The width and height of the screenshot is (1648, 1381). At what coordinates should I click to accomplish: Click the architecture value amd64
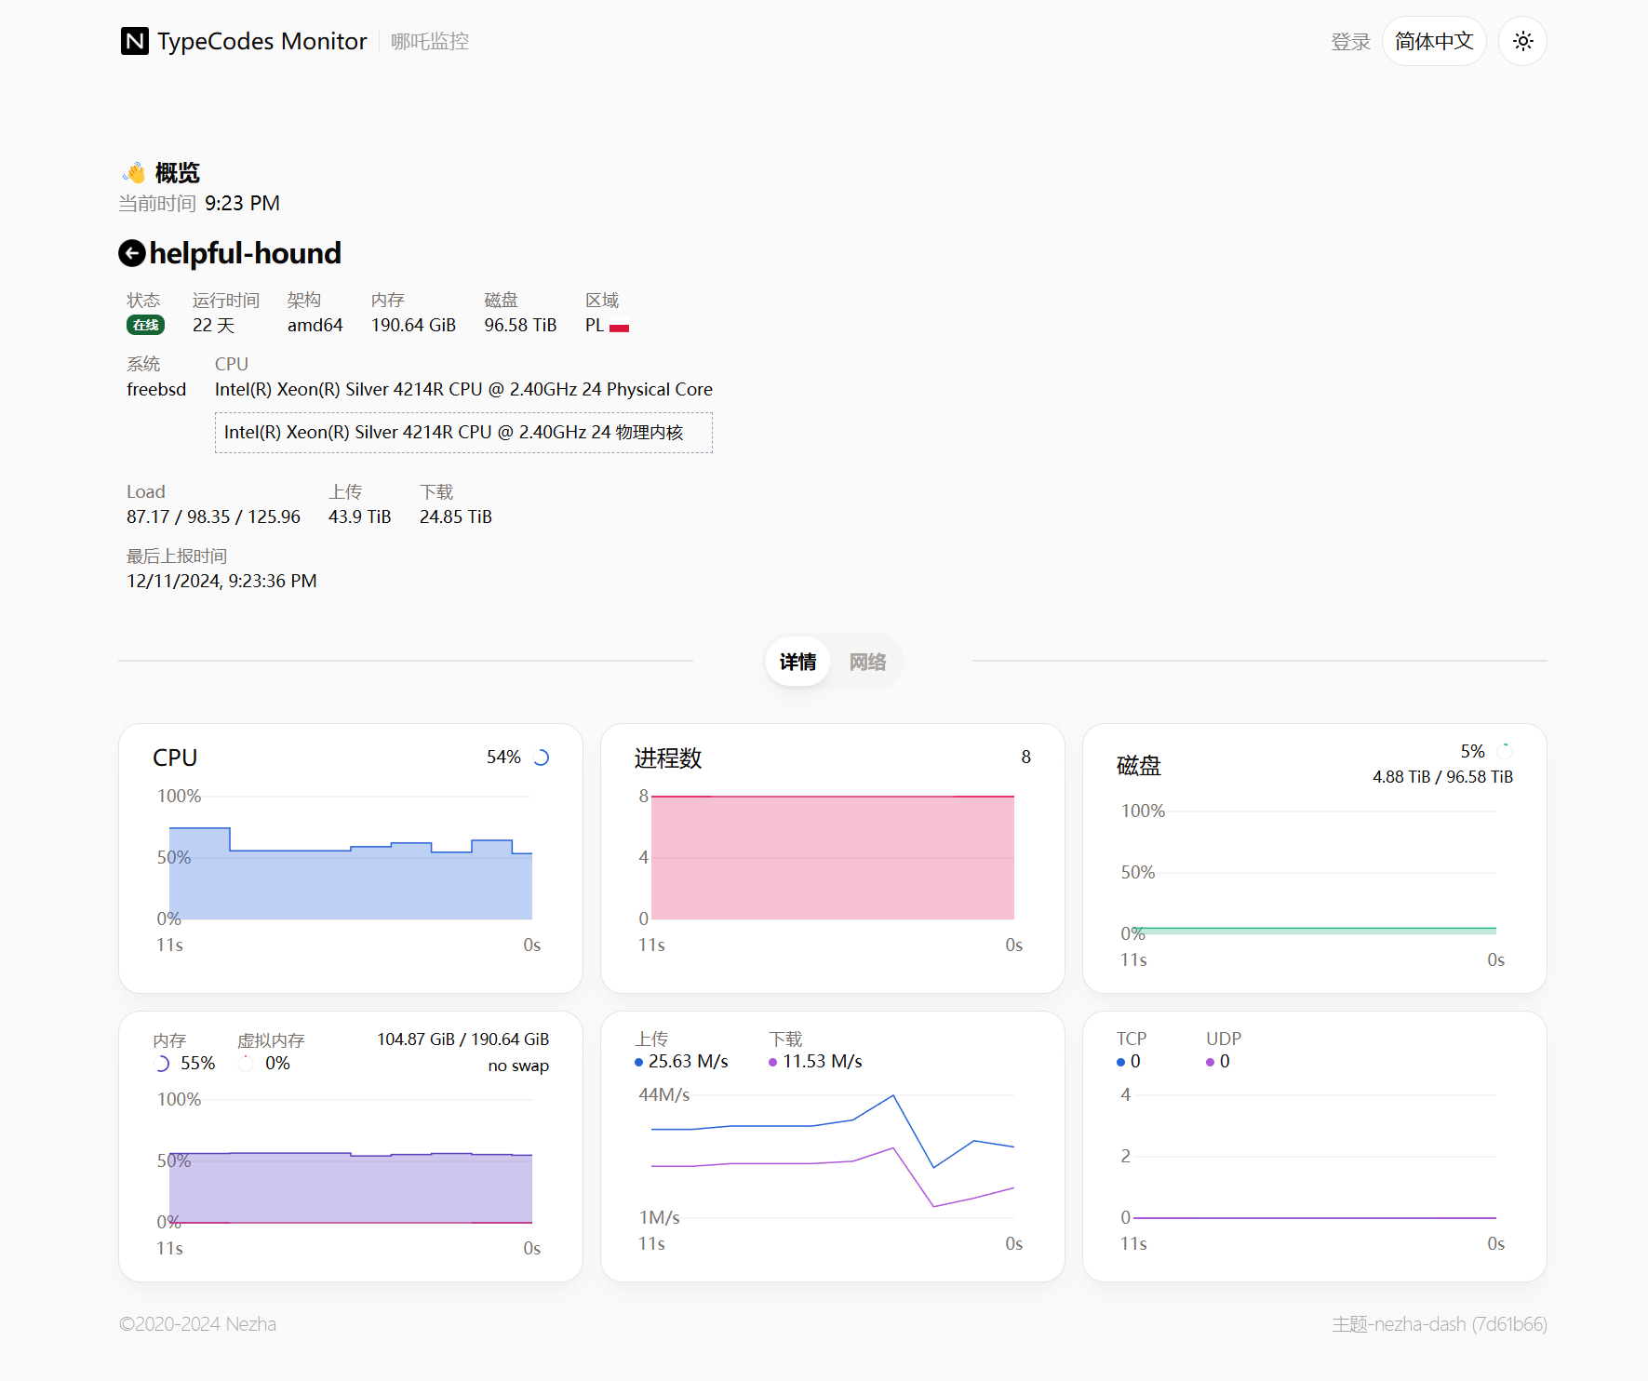click(x=315, y=325)
